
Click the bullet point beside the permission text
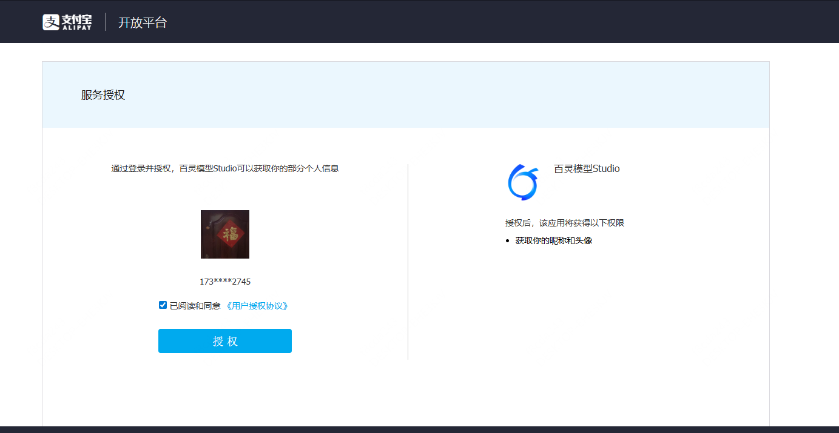click(x=507, y=240)
